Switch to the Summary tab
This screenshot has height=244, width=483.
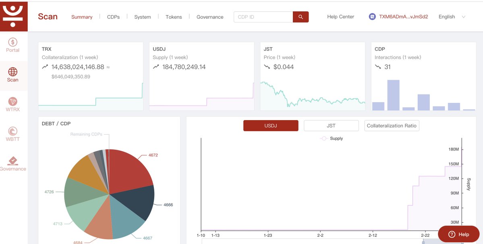82,17
